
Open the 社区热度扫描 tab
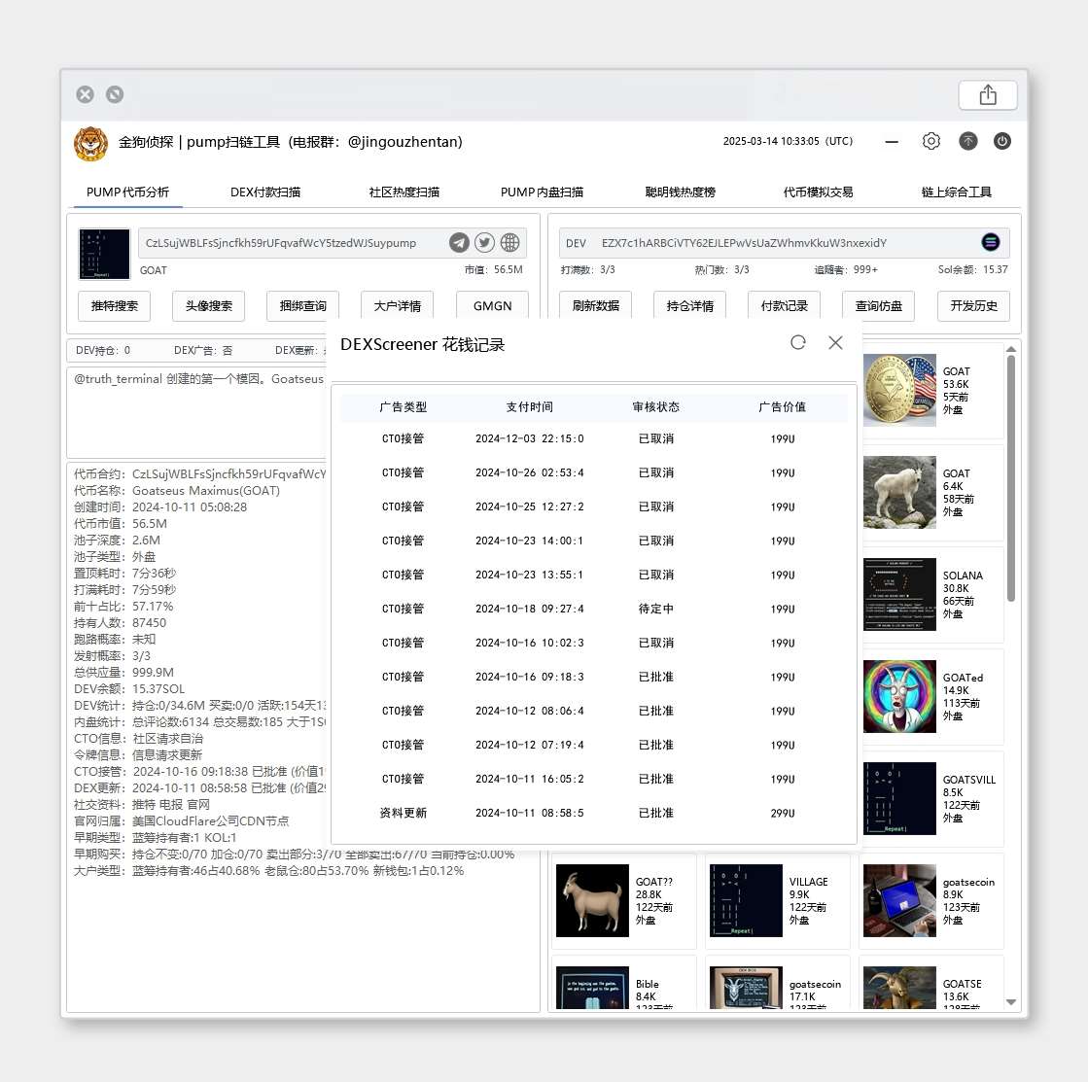[404, 192]
